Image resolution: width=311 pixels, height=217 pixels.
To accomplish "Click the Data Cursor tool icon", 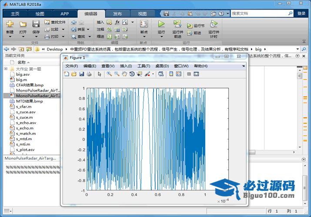I will (x=139, y=74).
